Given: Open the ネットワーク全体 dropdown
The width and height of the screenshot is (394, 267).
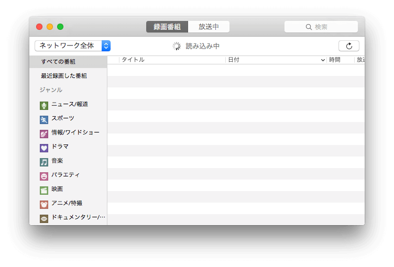Looking at the screenshot, I should (73, 46).
